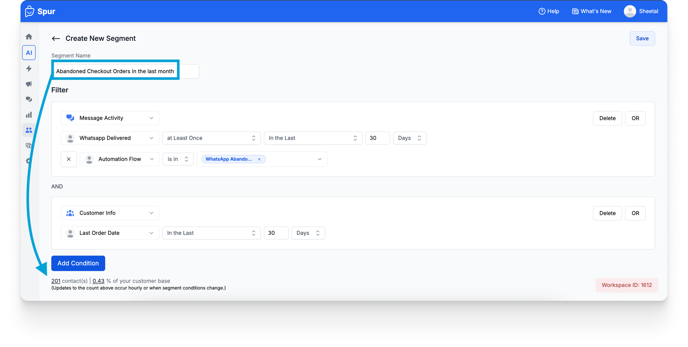The height and width of the screenshot is (347, 688).
Task: Expand the Whatsapp Delivered dropdown
Action: click(110, 138)
